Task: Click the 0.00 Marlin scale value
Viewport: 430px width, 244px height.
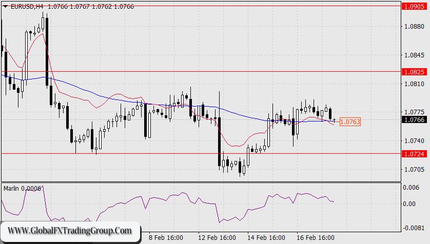Action: coord(409,204)
